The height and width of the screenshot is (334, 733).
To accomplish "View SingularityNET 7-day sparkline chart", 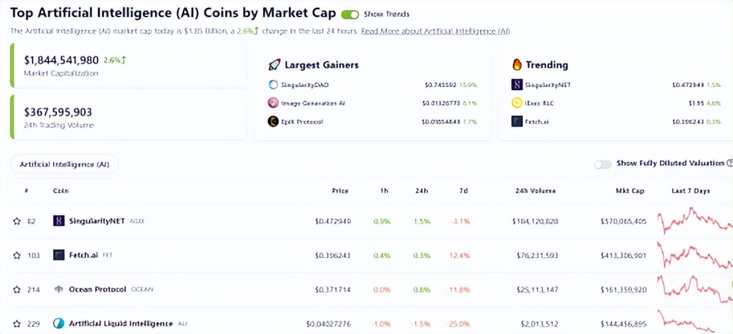I will 693,221.
